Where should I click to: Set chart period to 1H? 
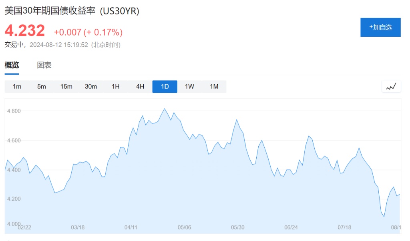tap(115, 87)
